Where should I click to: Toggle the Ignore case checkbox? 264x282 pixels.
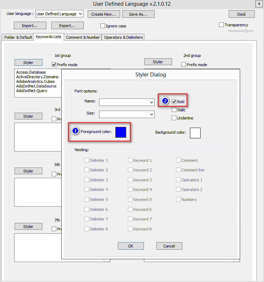click(103, 26)
